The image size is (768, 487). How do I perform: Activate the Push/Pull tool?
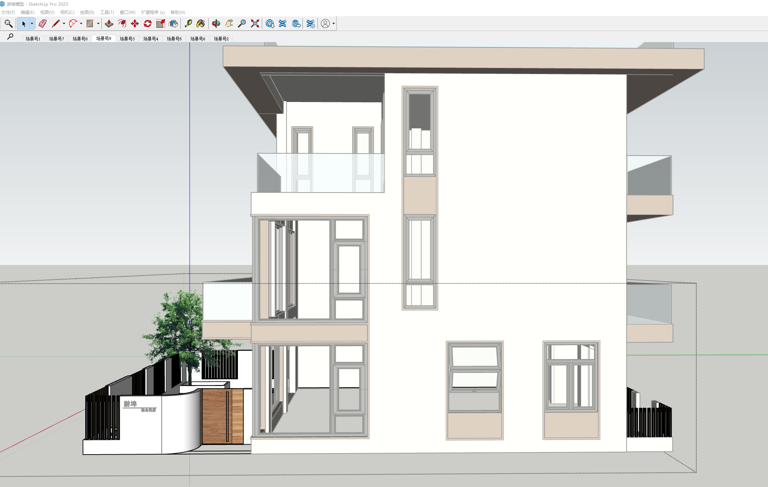tap(109, 24)
